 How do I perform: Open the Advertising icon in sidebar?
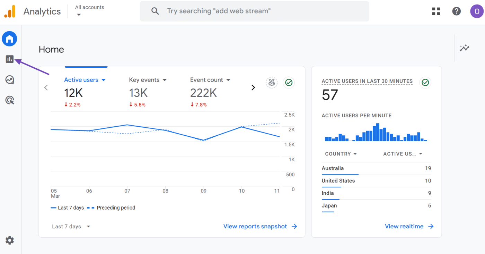point(10,101)
